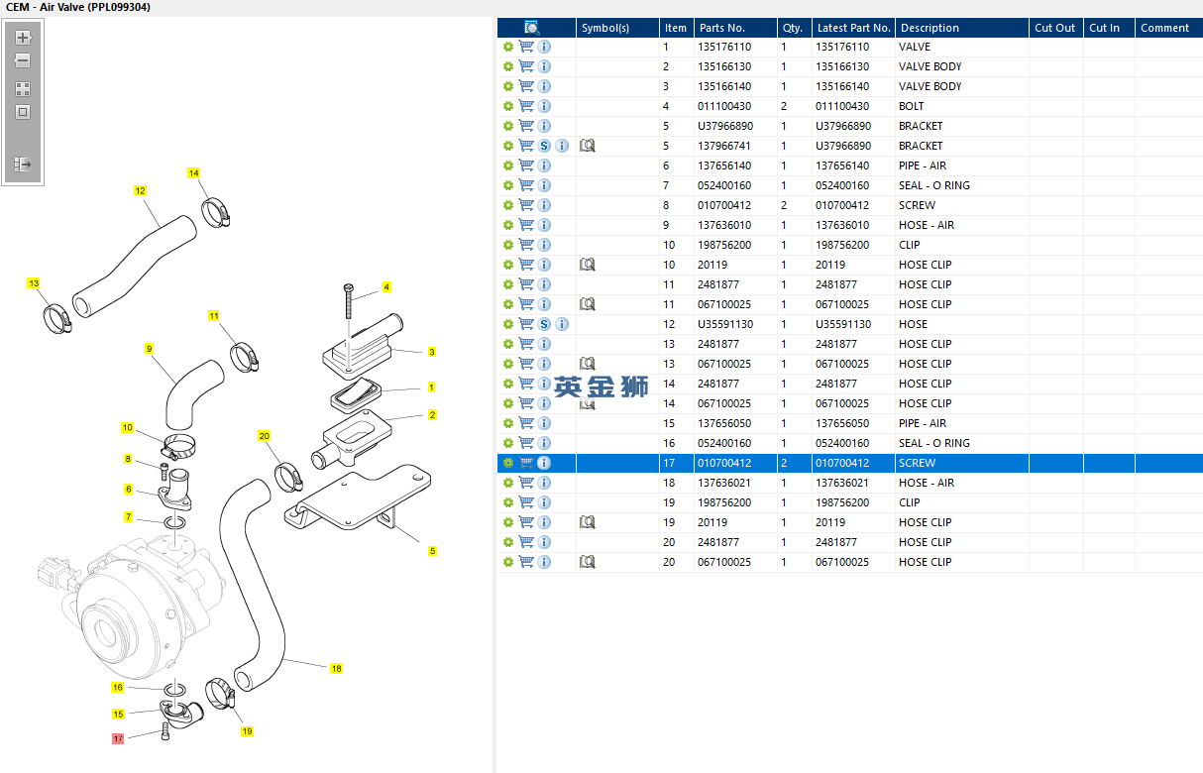Select callout 9 hose in the diagram
Screen dimensions: 1203x773
click(149, 349)
